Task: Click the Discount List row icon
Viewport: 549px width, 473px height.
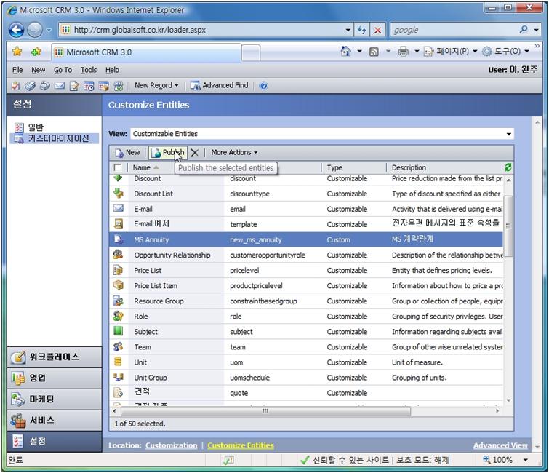Action: pyautogui.click(x=119, y=193)
